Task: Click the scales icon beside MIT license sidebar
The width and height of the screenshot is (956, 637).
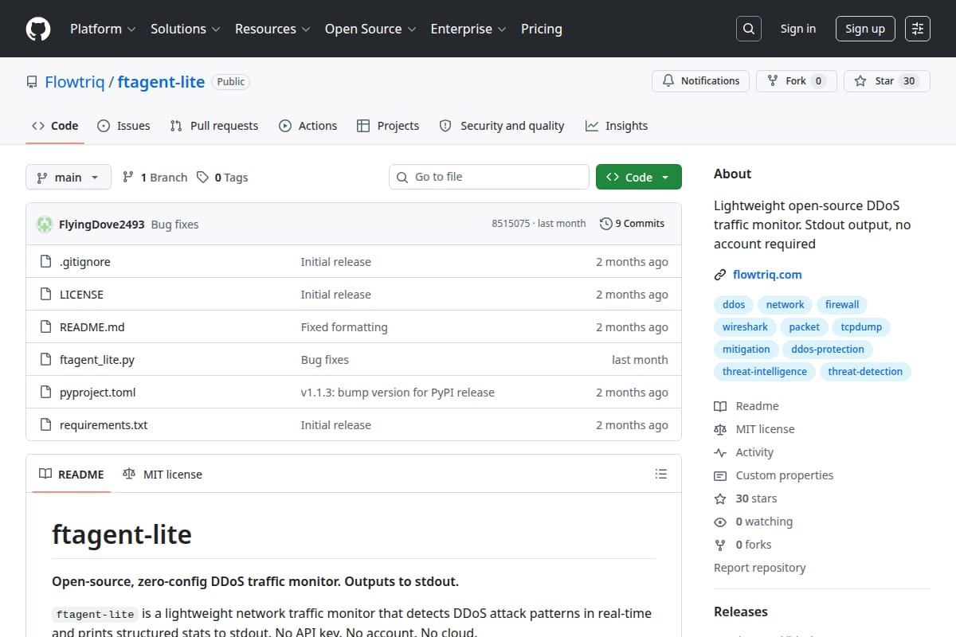Action: (x=720, y=429)
